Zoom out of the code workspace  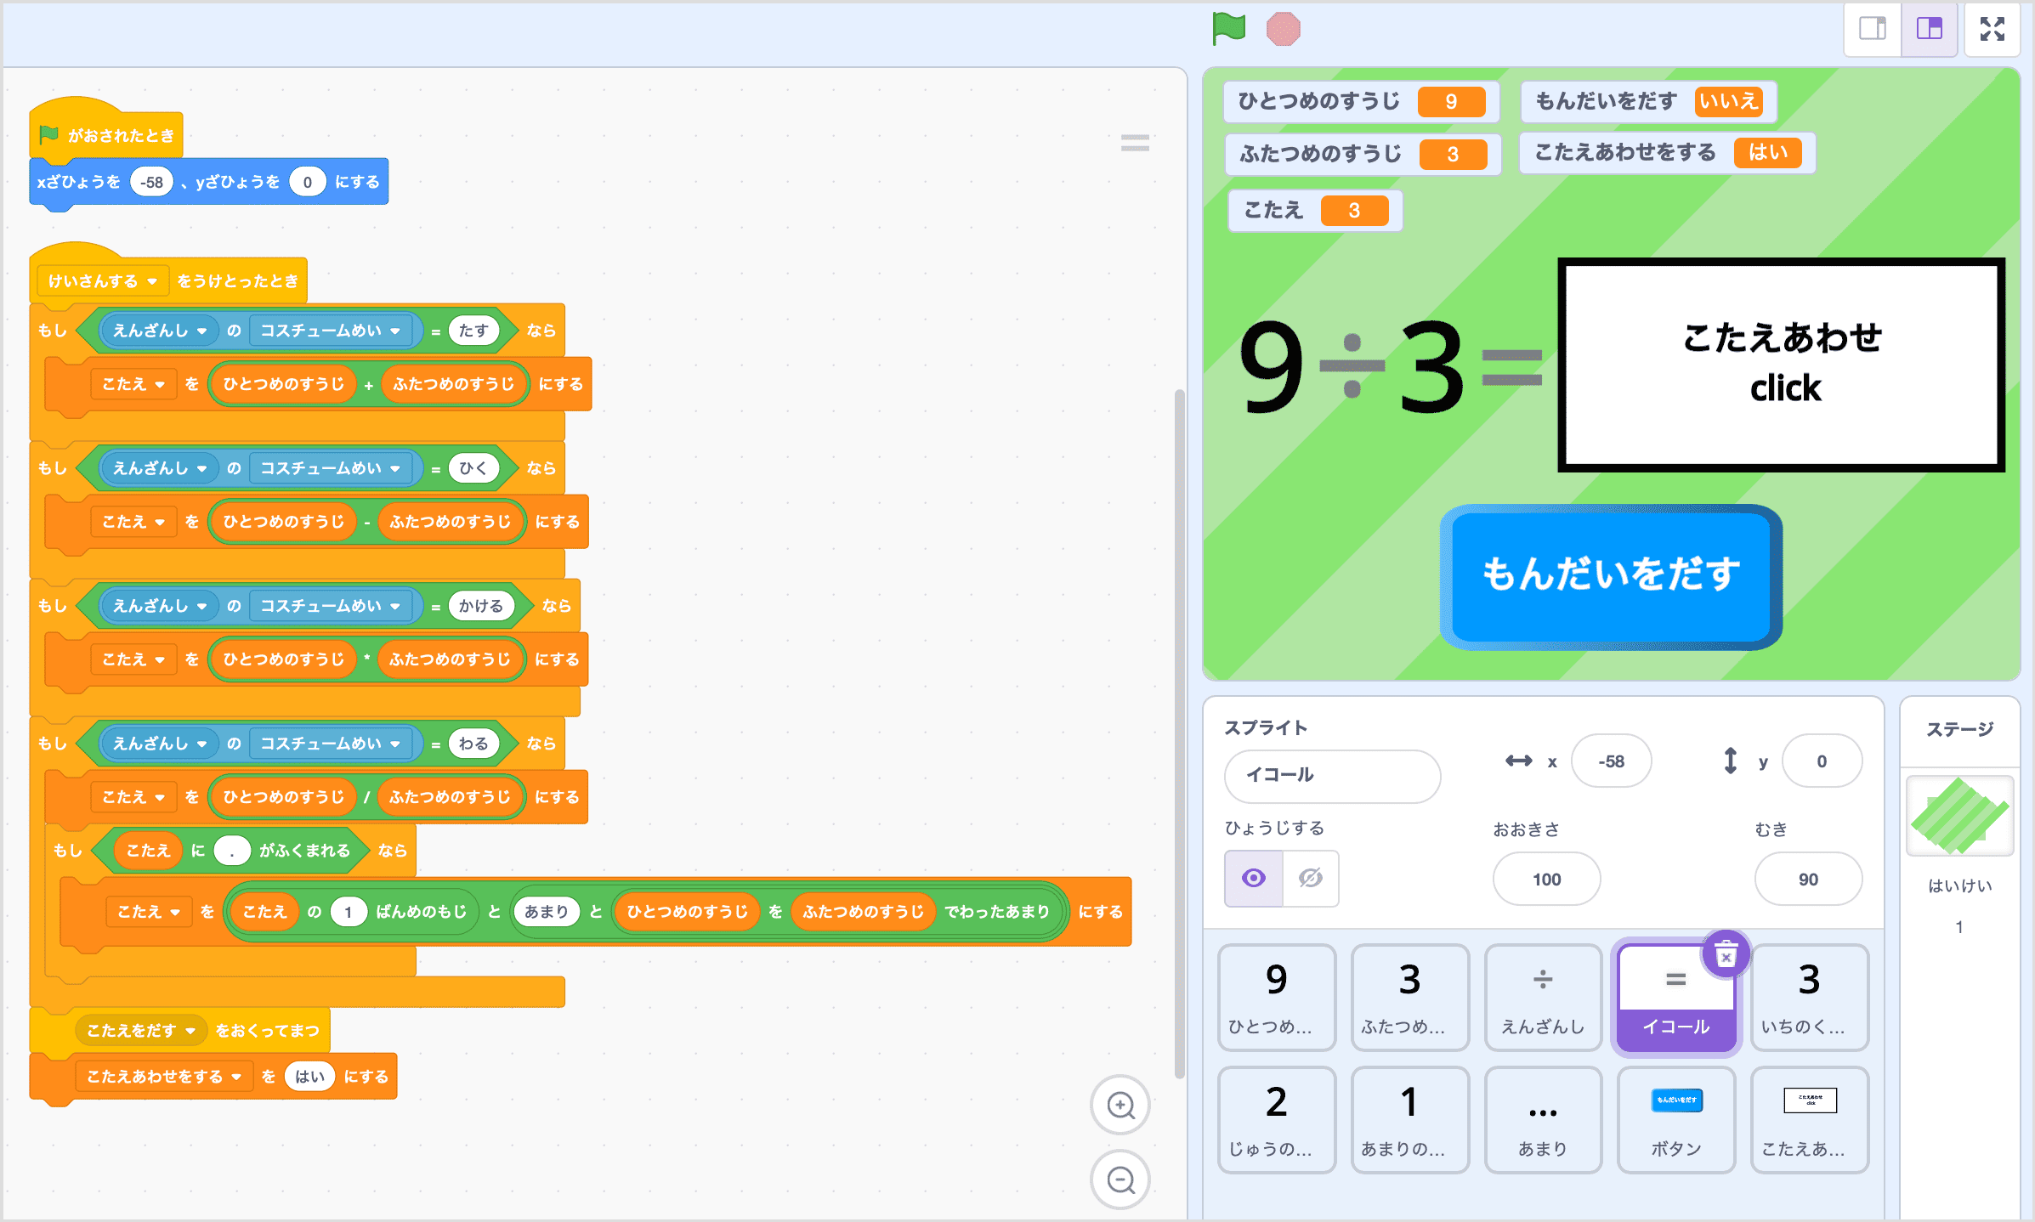pyautogui.click(x=1120, y=1180)
